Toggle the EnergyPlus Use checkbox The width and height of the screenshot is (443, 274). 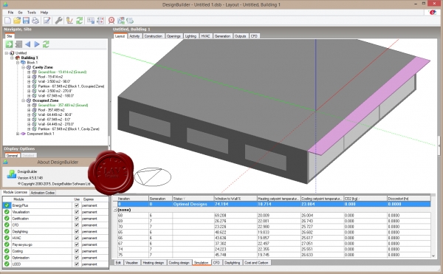point(77,205)
